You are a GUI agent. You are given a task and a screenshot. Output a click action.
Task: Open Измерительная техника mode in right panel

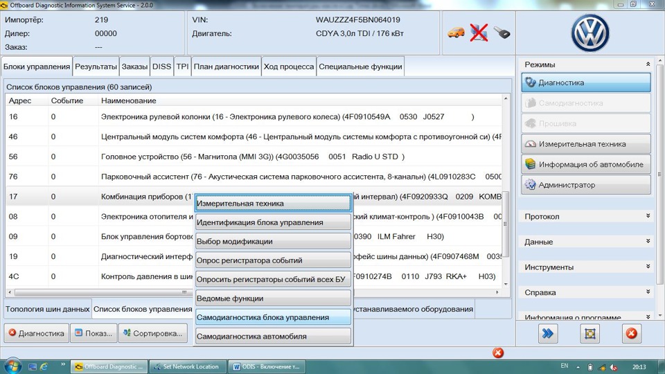tap(586, 144)
